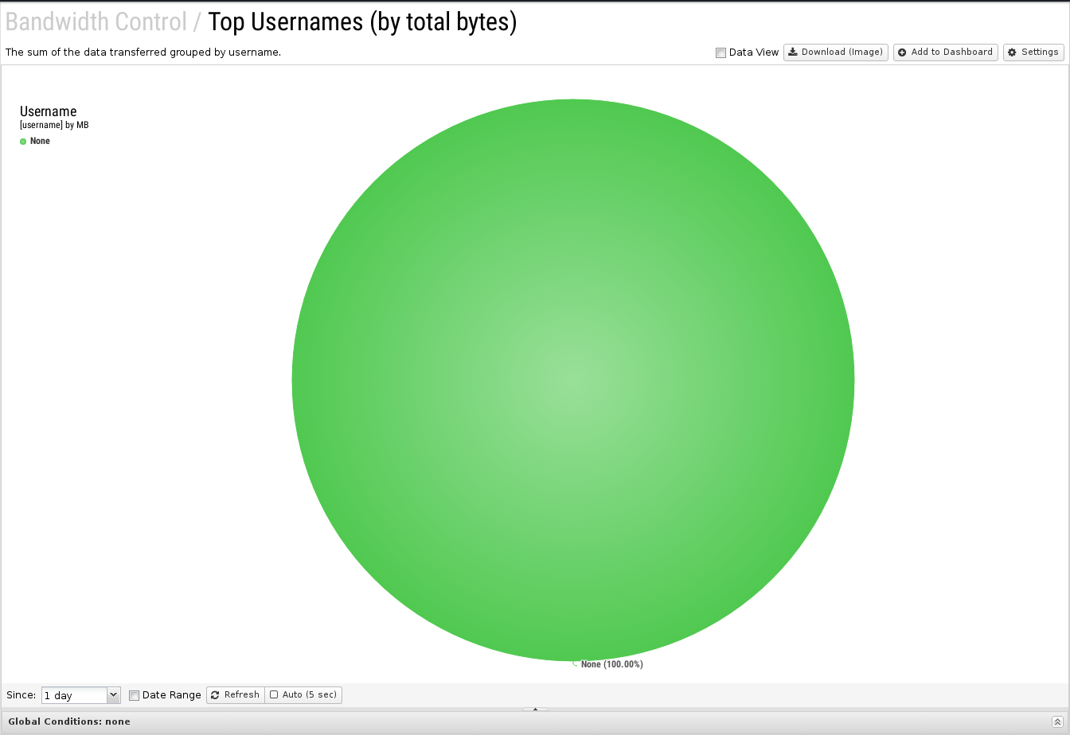Click the small arrow splitter handle above Global Conditions
Image resolution: width=1070 pixels, height=735 pixels.
click(x=535, y=709)
